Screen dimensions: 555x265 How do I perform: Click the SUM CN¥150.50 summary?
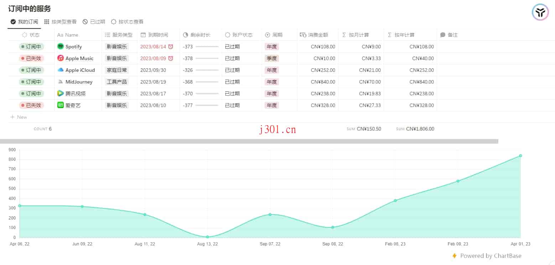364,129
